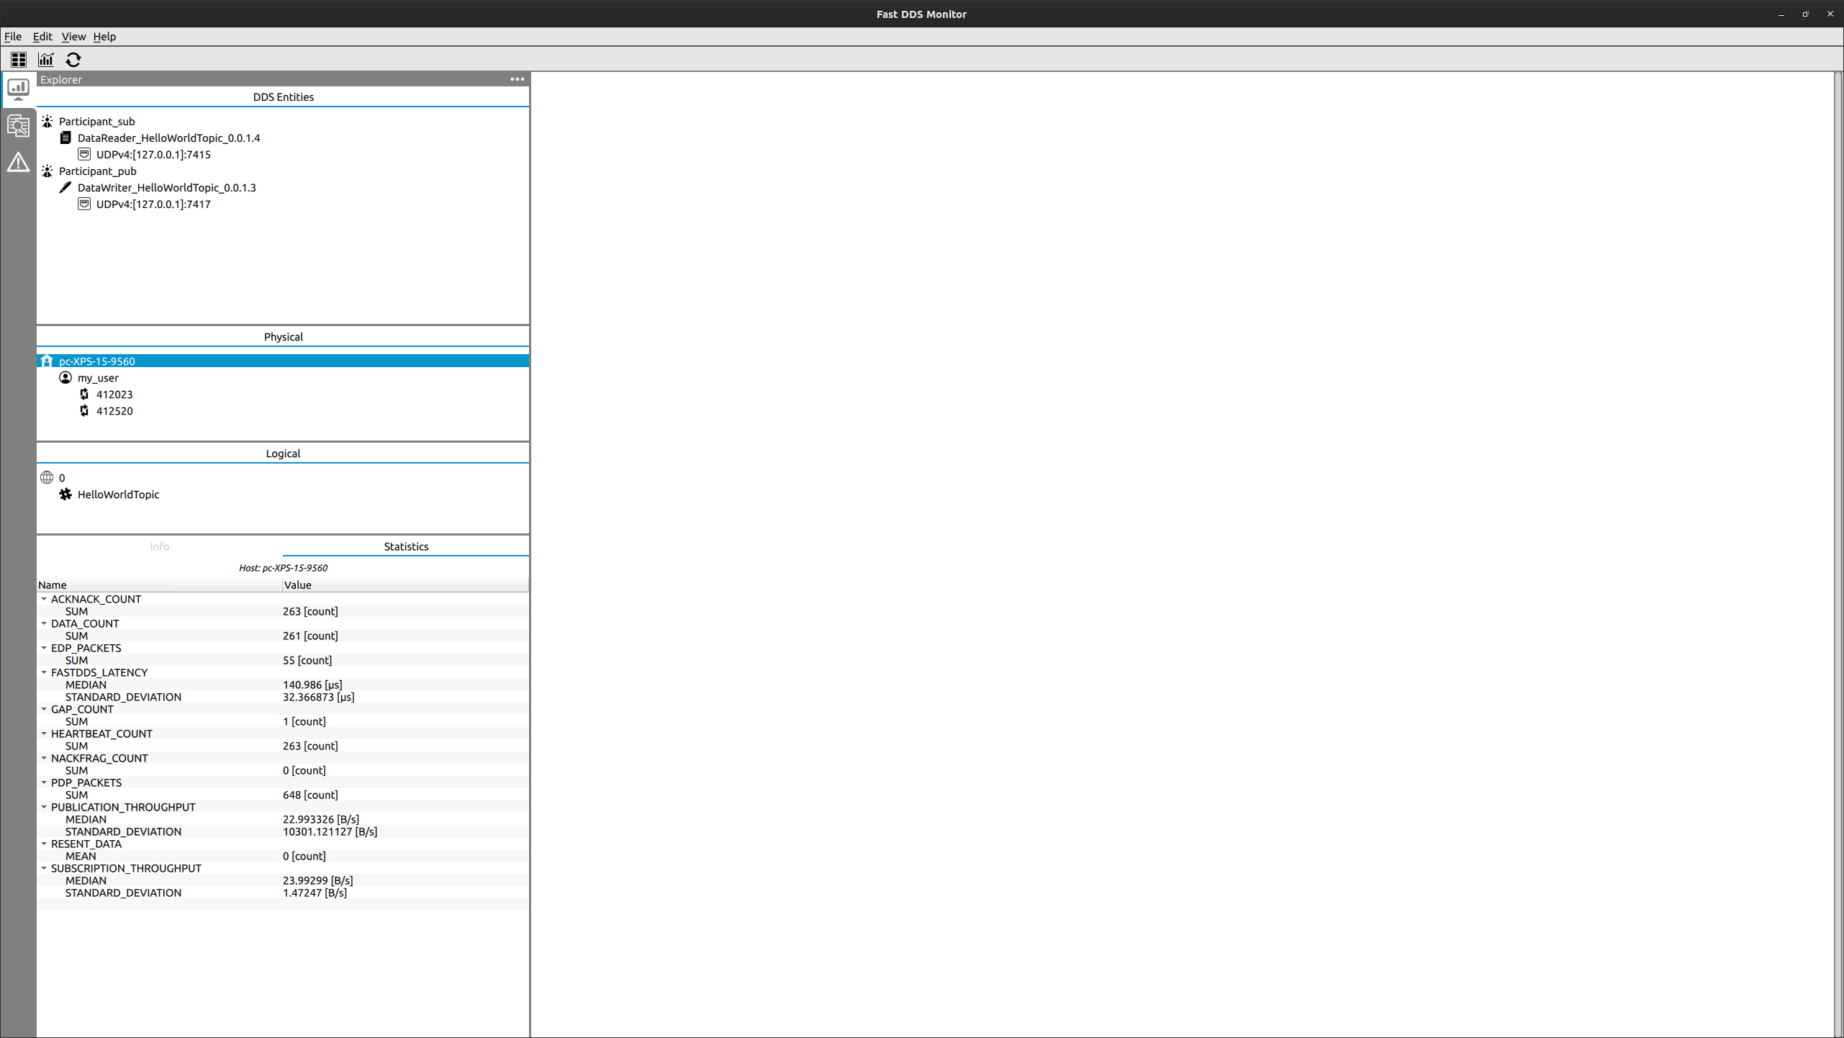Select DataReader_HelloWorldTopic_0.0.1.4 entity
This screenshot has width=1844, height=1038.
coord(168,137)
